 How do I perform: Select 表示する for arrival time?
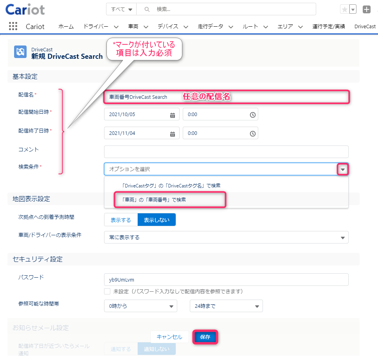click(x=121, y=220)
